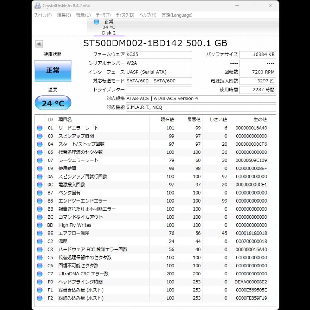The width and height of the screenshot is (310, 310).
Task: Click status orb for ID B8 エンドツーエンドエラー
Action: 40,201
